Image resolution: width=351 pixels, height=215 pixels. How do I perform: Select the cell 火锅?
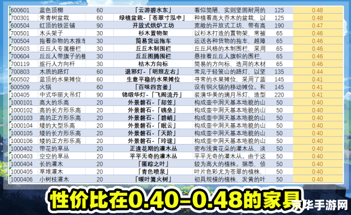tap(45, 87)
